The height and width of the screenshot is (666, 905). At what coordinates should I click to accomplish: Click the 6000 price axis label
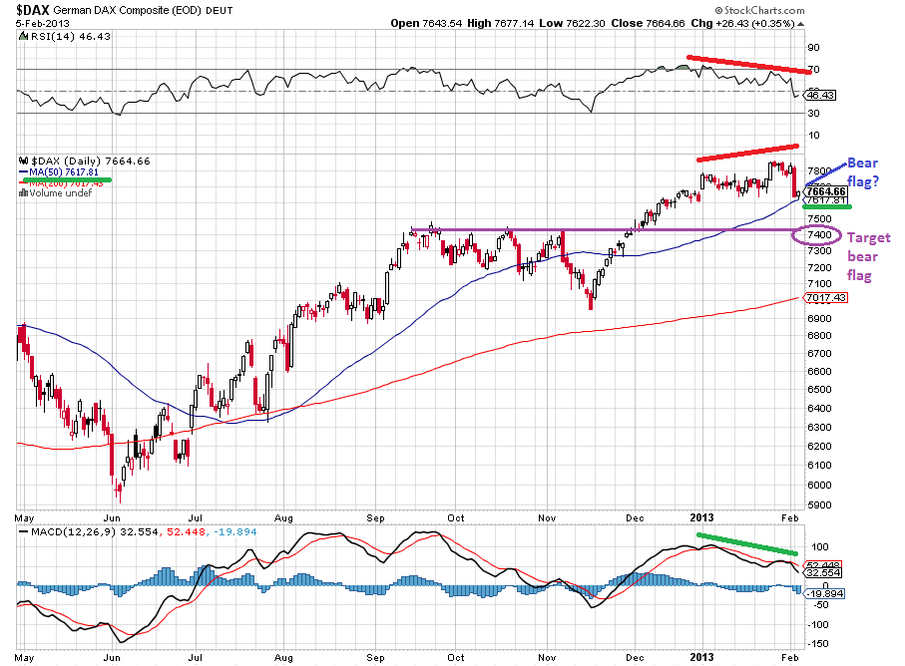(819, 486)
